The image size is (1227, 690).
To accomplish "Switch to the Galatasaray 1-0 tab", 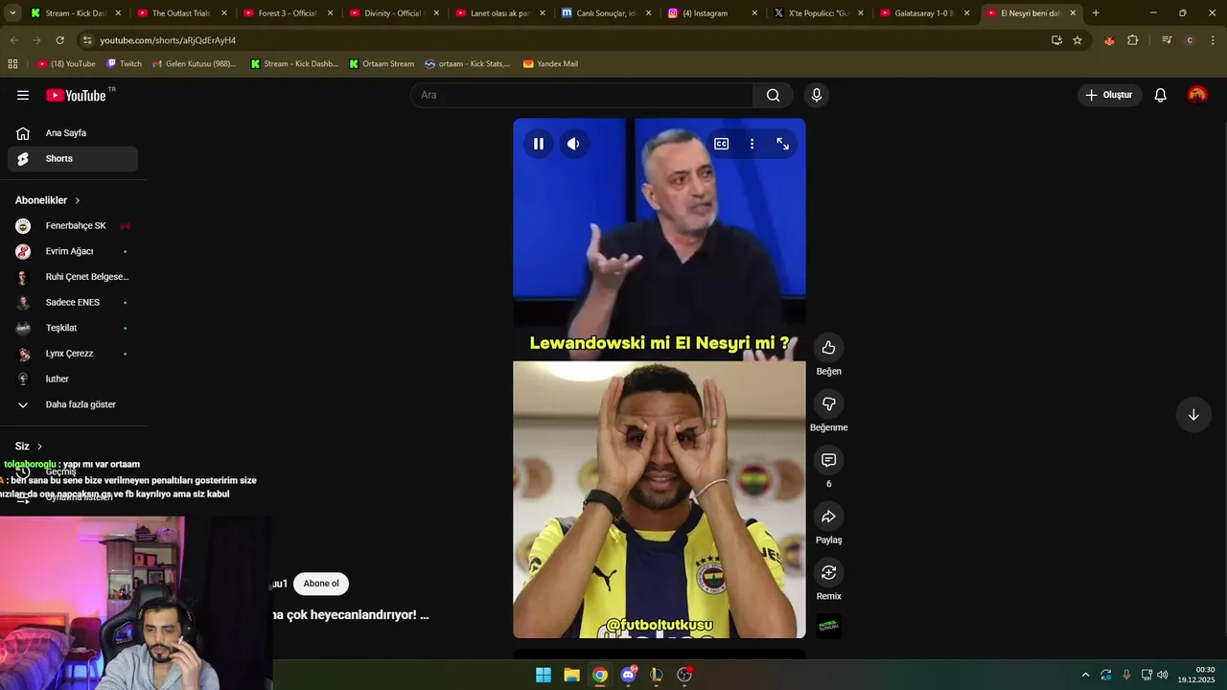I will [x=926, y=13].
